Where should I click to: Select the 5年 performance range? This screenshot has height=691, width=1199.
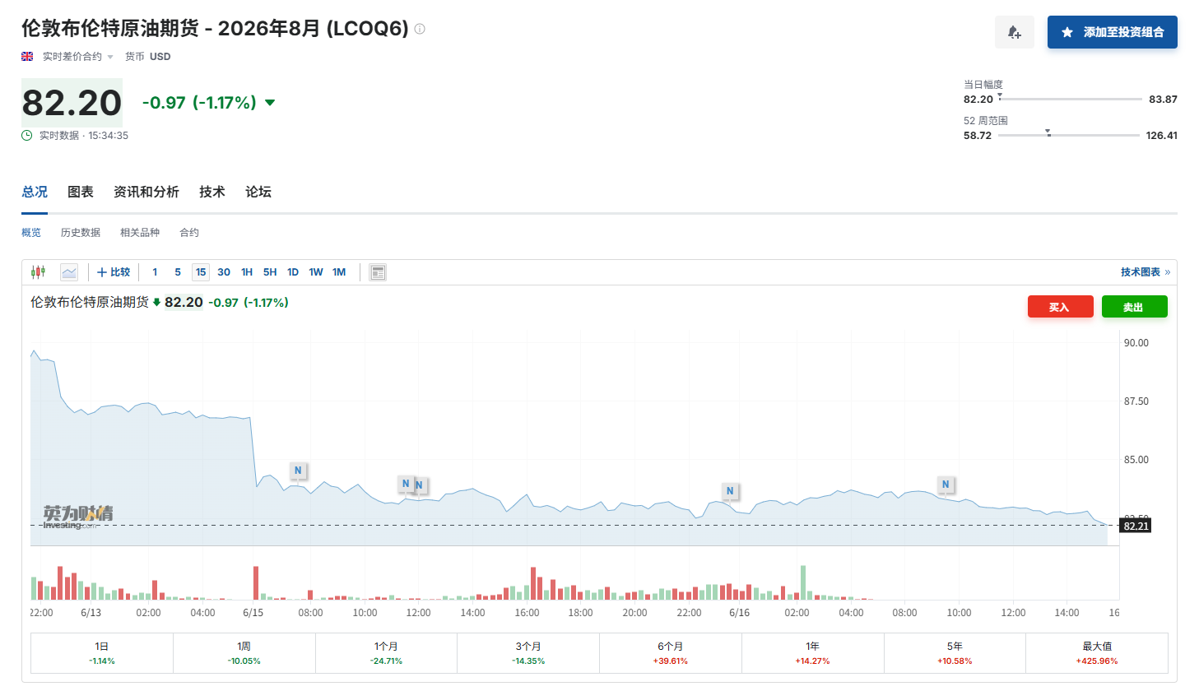[955, 653]
